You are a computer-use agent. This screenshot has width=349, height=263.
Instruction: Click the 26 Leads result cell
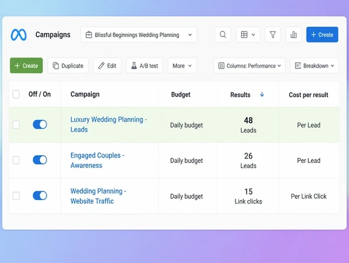coord(248,161)
